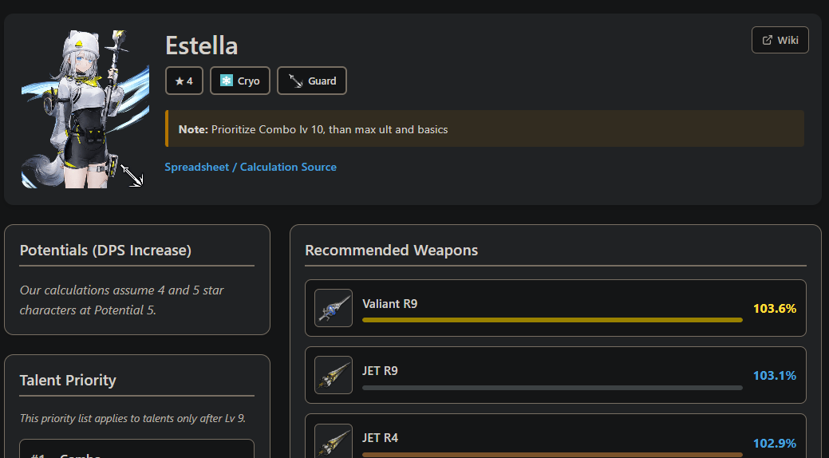Screen dimensions: 829x458
Task: Click Estella's character portrait image
Action: point(85,109)
